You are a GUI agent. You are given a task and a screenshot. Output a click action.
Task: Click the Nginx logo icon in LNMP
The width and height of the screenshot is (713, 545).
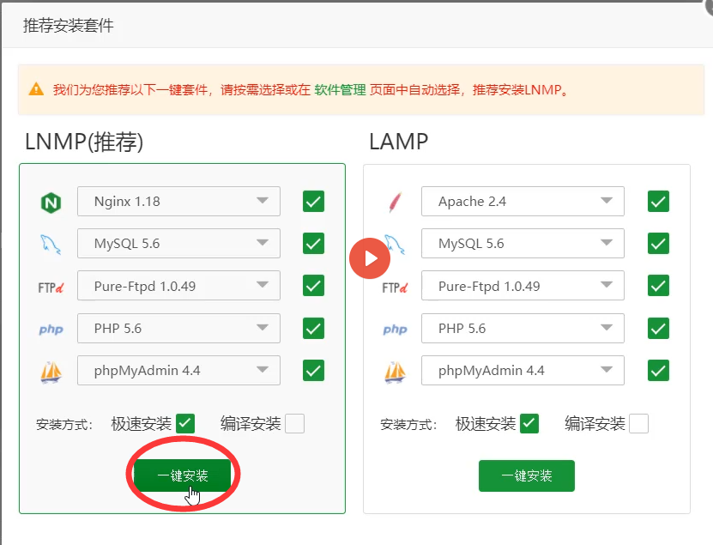[51, 203]
